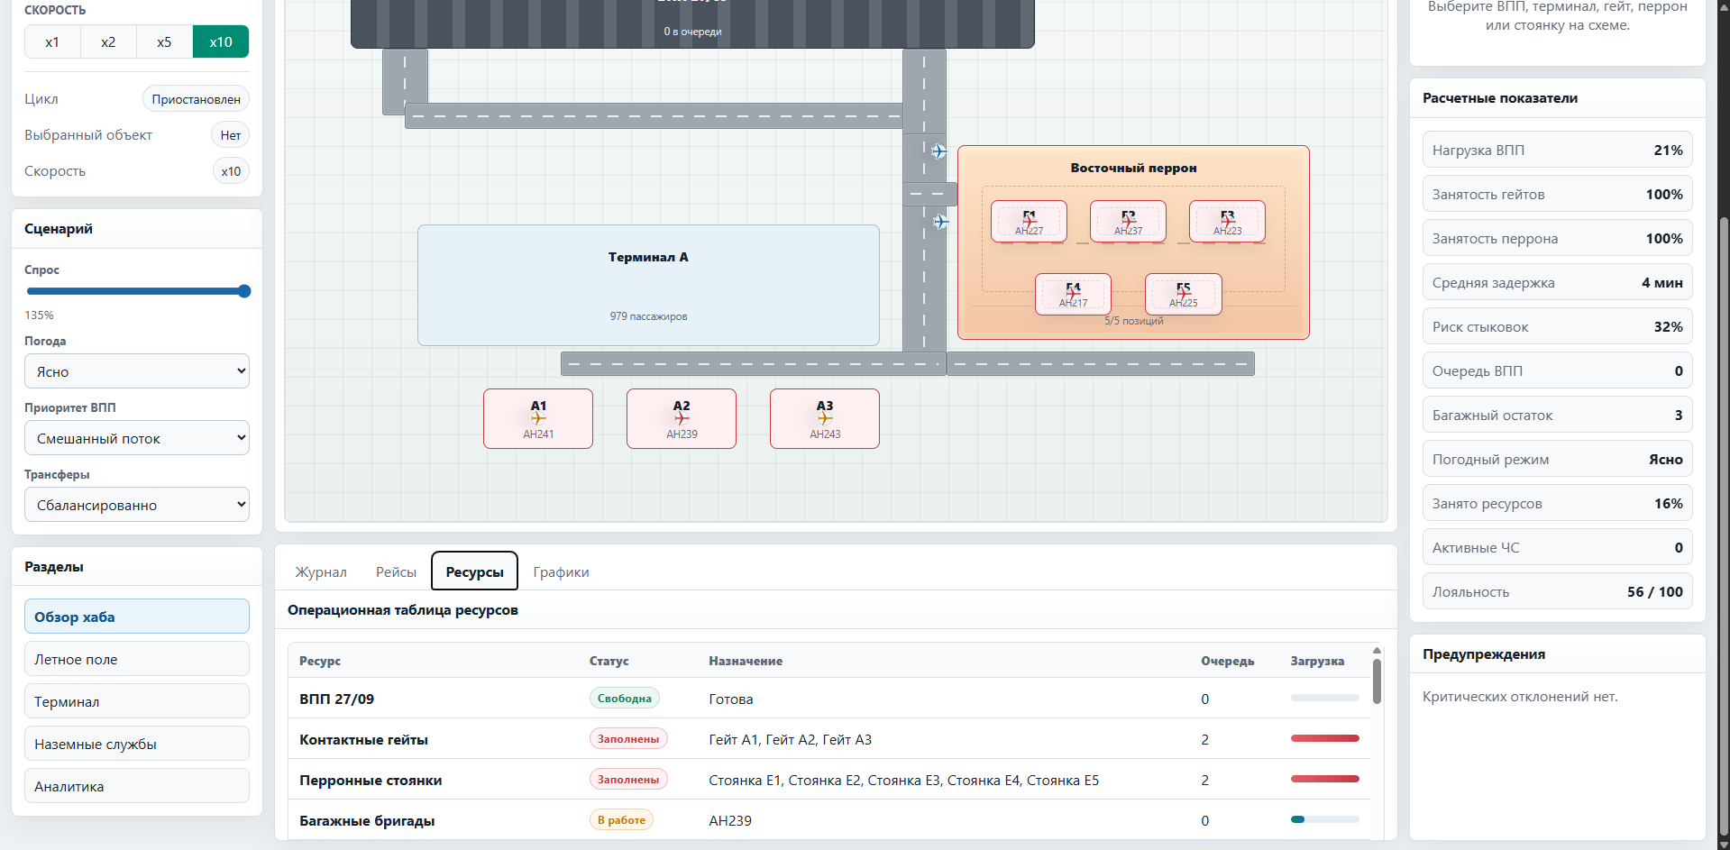Viewport: 1730px width, 850px height.
Task: Click the Риск стыковок indicator card
Action: 1557,326
